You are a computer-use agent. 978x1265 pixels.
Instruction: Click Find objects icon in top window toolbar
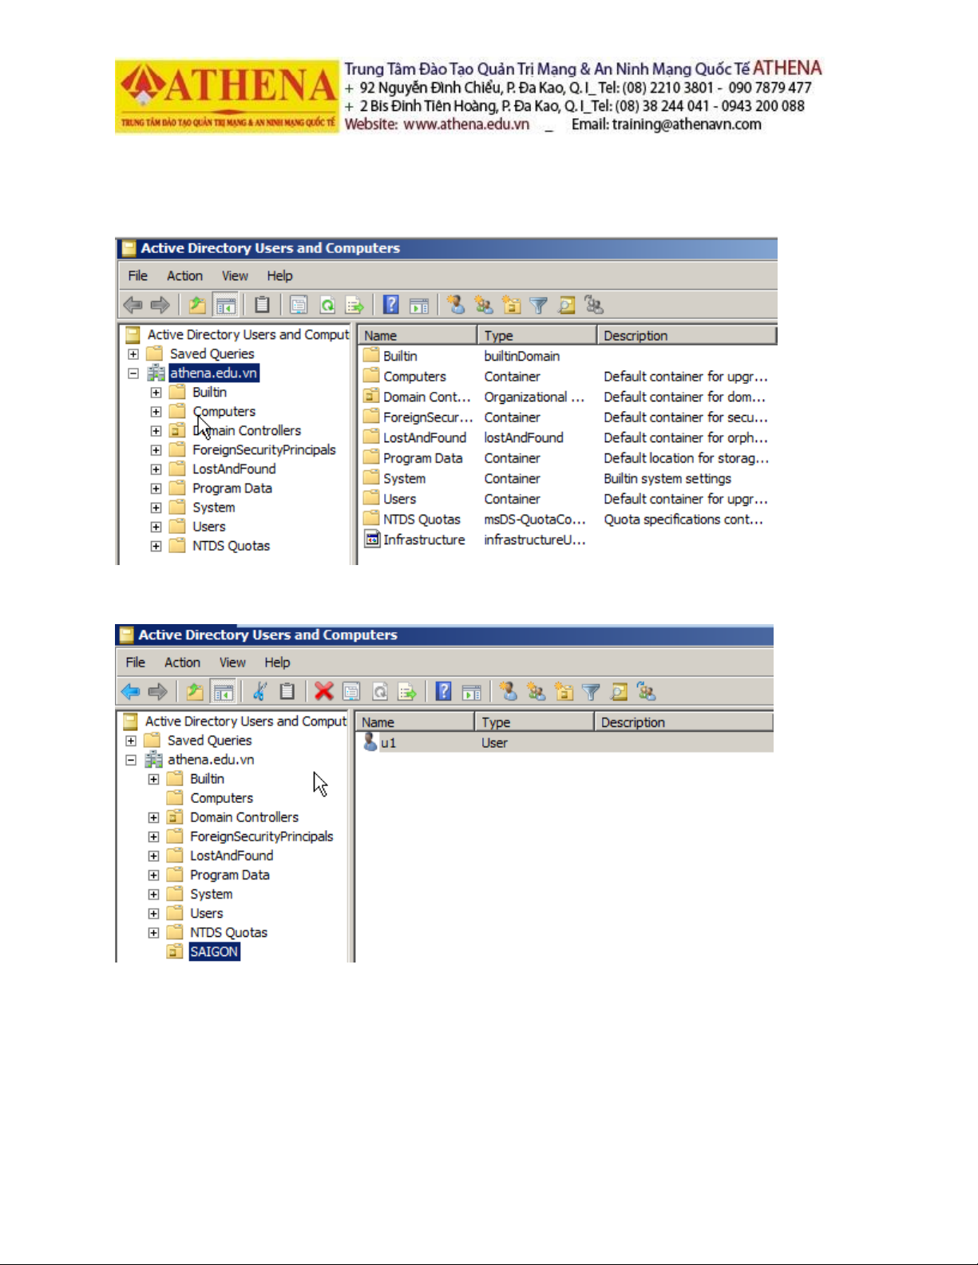tap(567, 305)
